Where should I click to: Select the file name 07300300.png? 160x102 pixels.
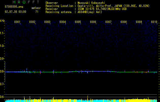[x=14, y=7]
